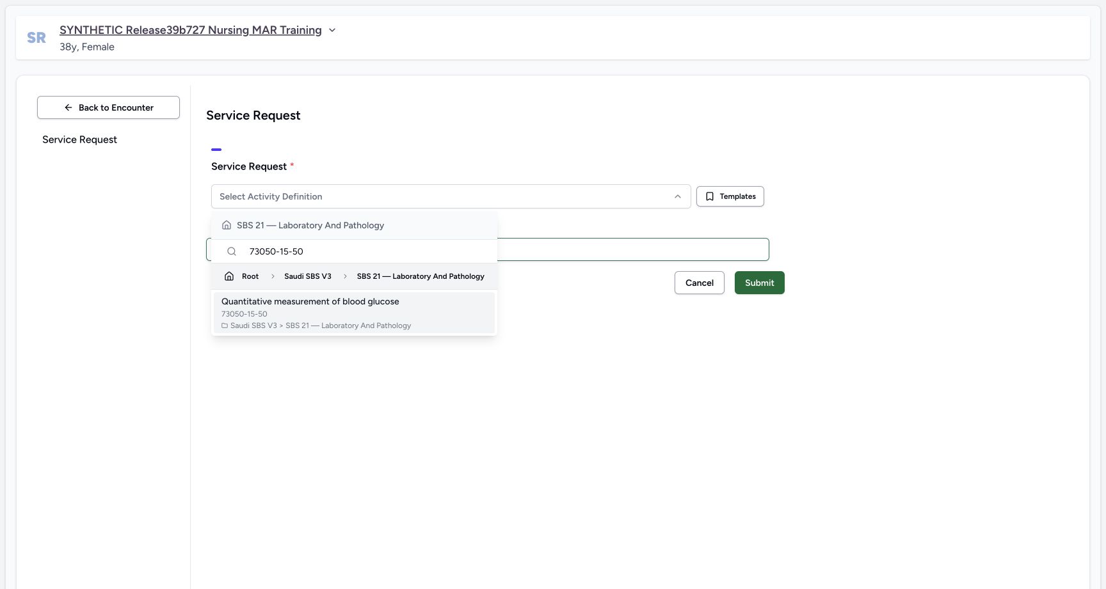Click the search magnifier icon
1106x589 pixels.
(232, 251)
